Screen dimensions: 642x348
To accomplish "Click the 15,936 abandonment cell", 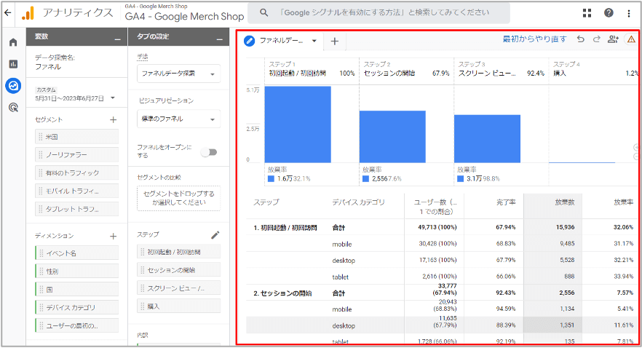I will (565, 227).
